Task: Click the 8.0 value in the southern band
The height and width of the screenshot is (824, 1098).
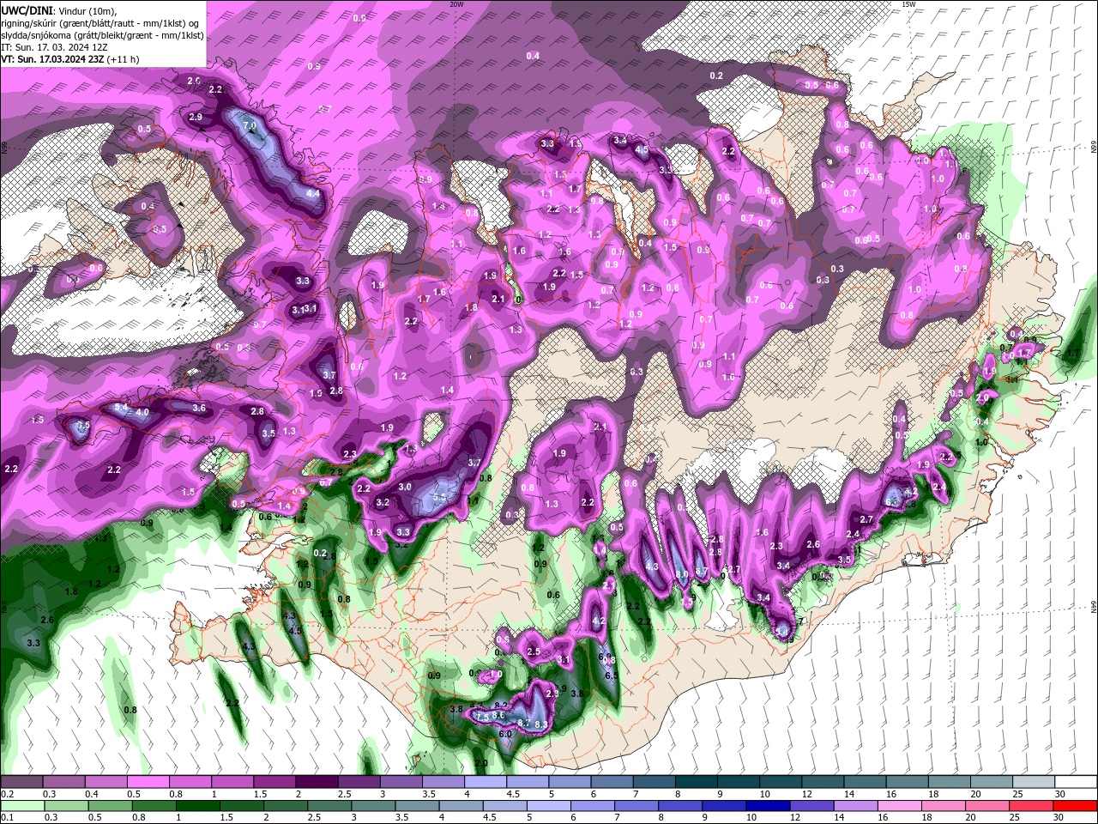Action: click(x=682, y=574)
